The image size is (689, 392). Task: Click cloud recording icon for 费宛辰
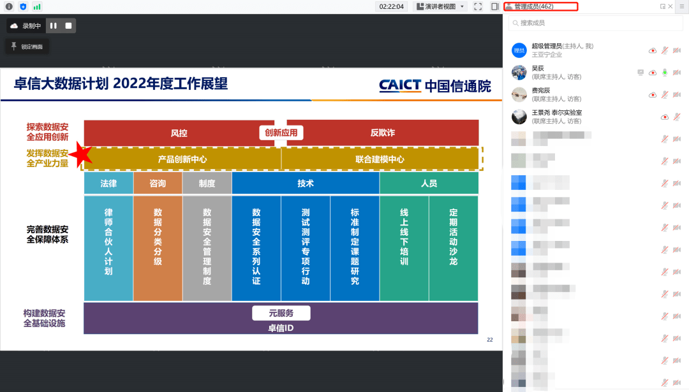pyautogui.click(x=653, y=95)
